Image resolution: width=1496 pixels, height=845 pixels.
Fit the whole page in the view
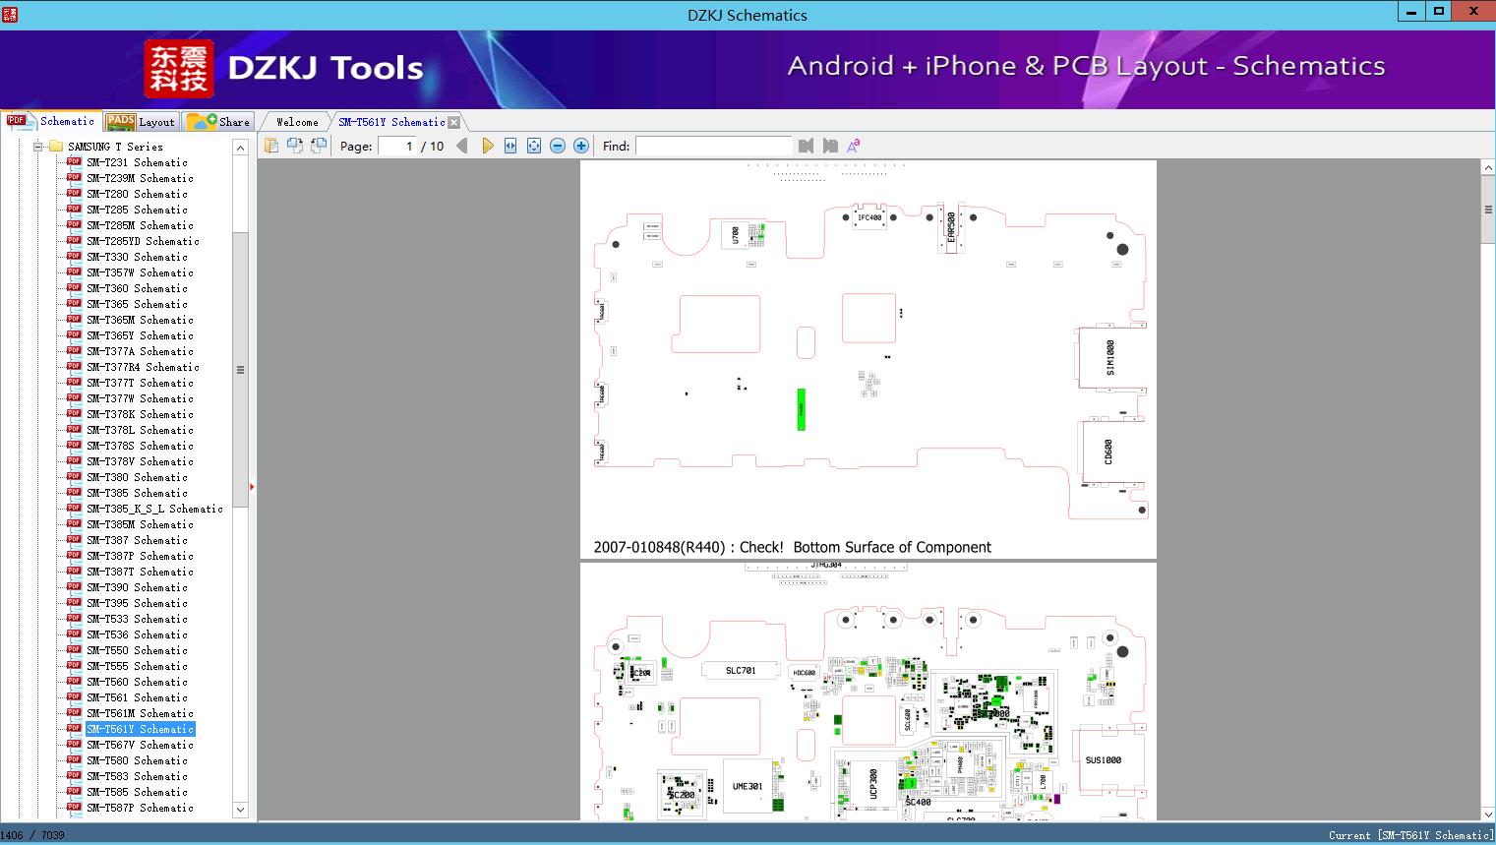[x=534, y=146]
